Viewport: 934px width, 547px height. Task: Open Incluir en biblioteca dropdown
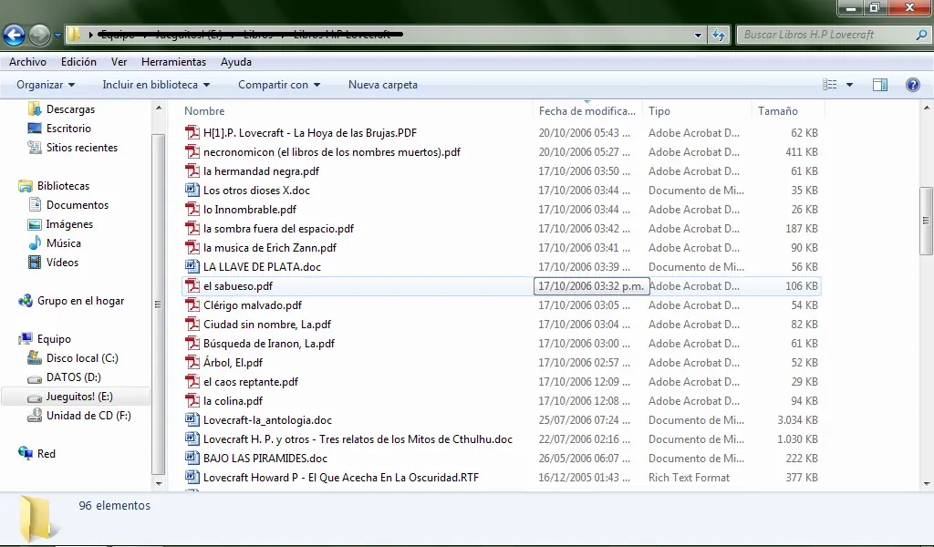(156, 85)
